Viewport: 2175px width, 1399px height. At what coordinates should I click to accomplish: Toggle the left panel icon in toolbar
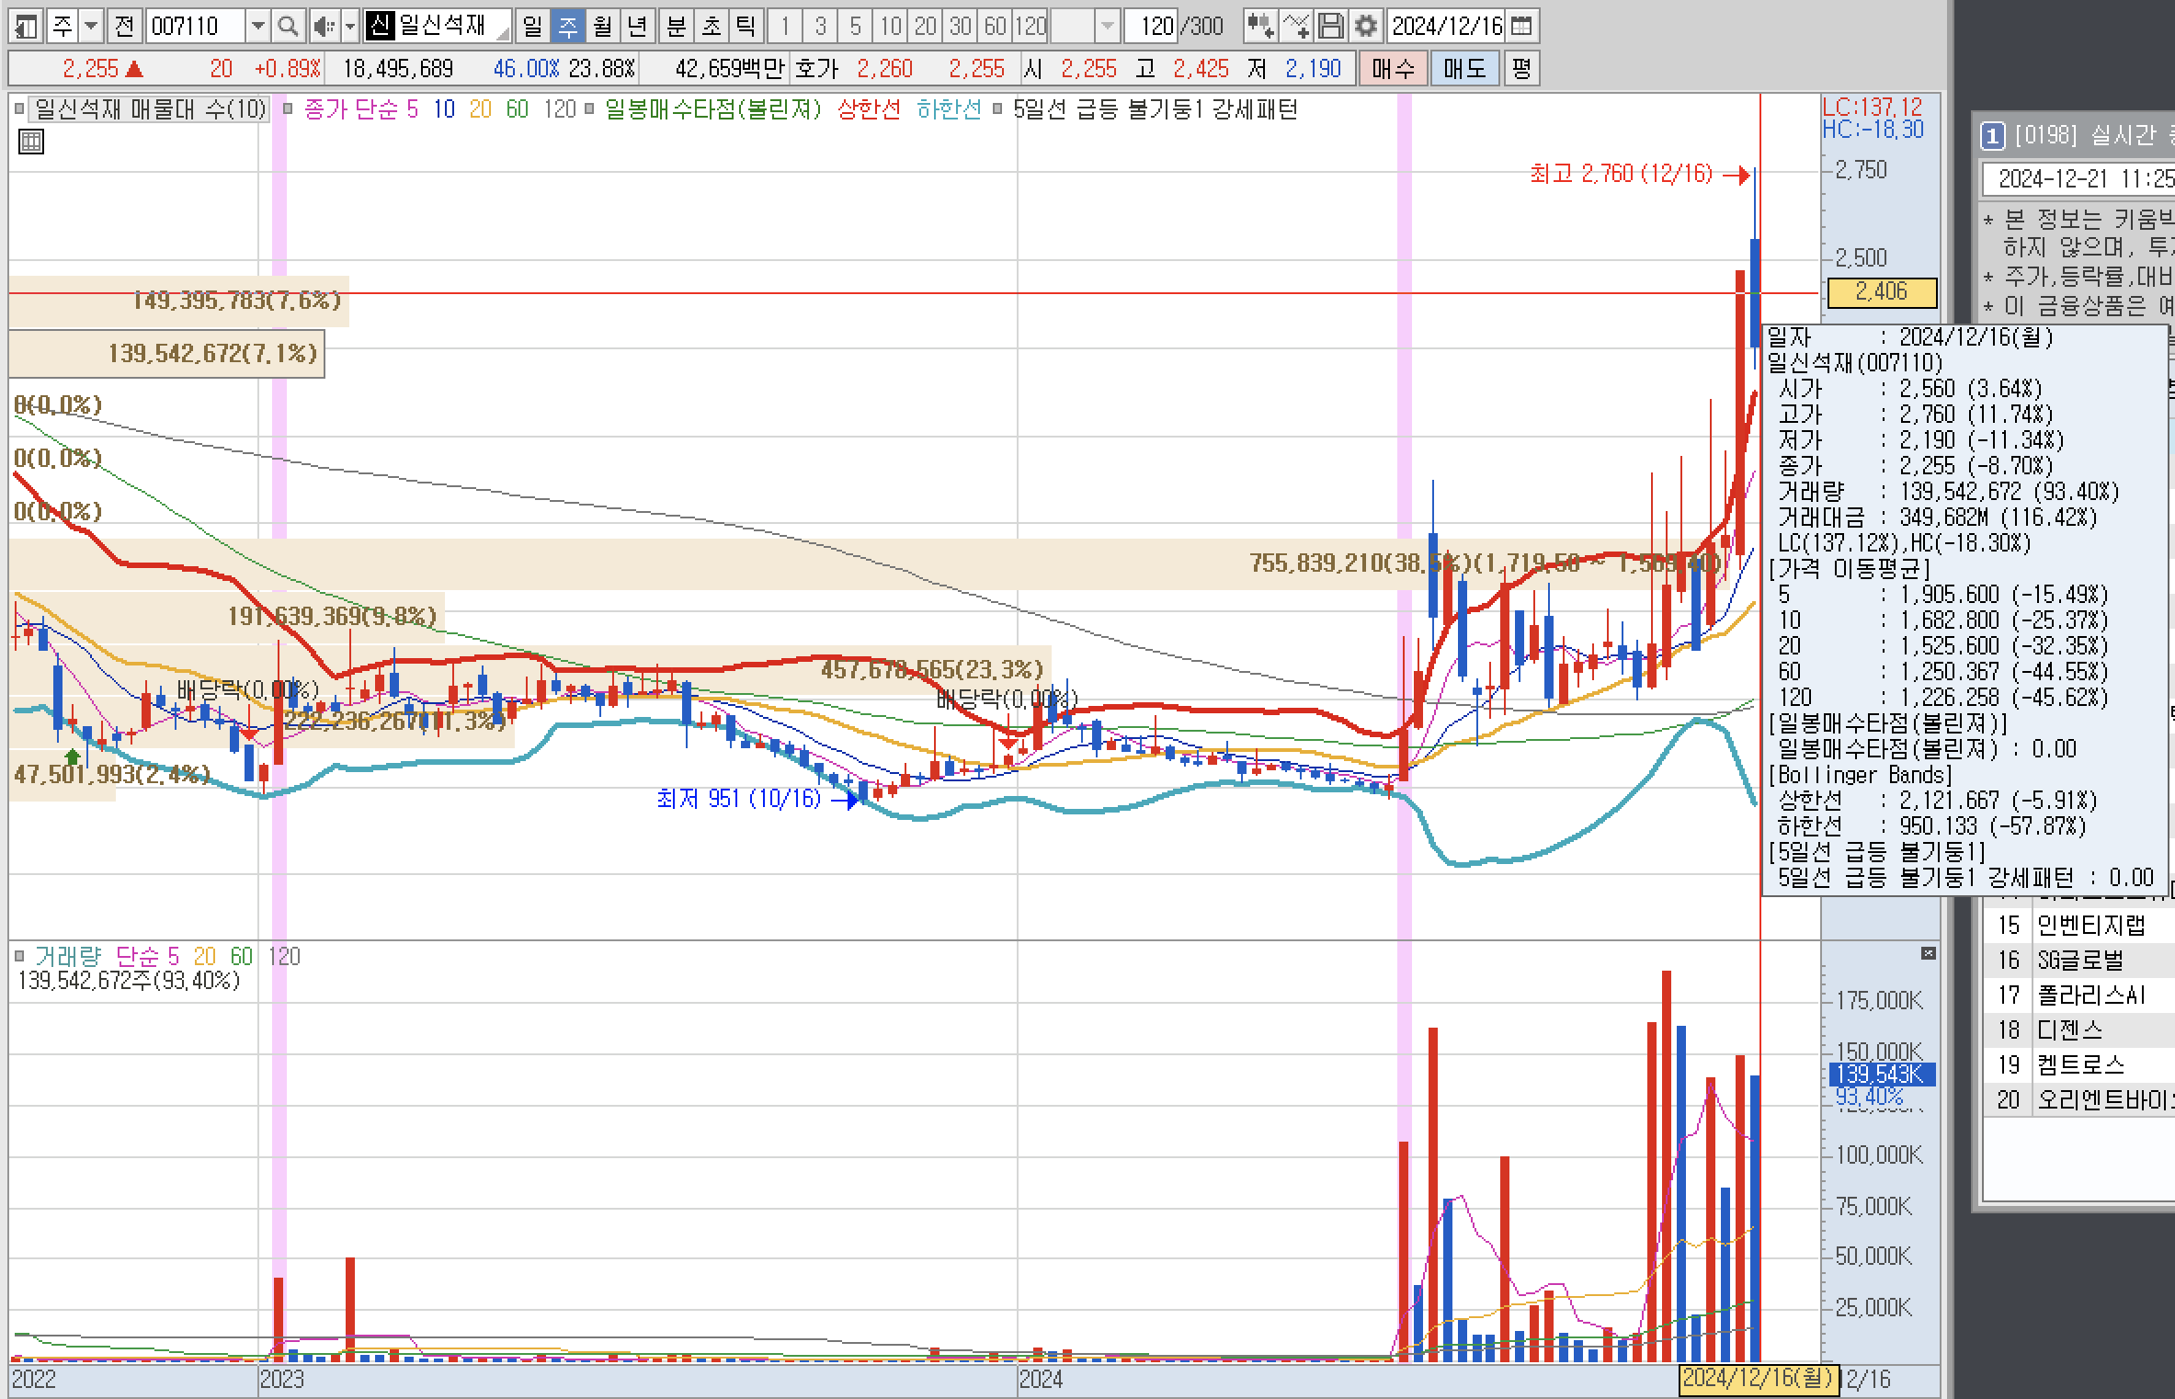pyautogui.click(x=26, y=26)
